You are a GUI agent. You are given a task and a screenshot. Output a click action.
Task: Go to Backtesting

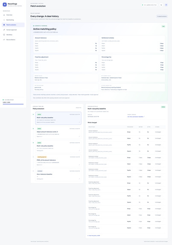pyautogui.click(x=13, y=20)
